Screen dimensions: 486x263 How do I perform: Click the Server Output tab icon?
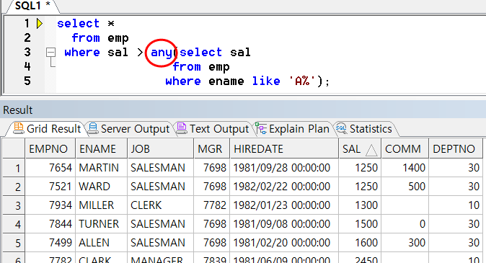pyautogui.click(x=93, y=128)
